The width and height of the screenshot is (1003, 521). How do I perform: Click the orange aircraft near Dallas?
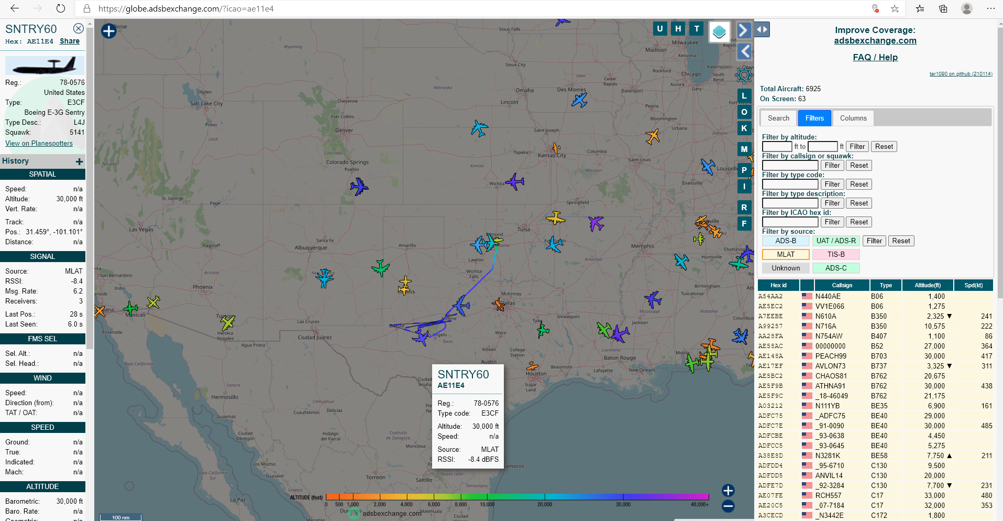[x=499, y=304]
